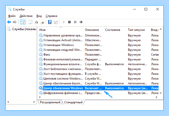Click gear icon of Установщик Windows
The width and height of the screenshot is (169, 116).
[41, 45]
